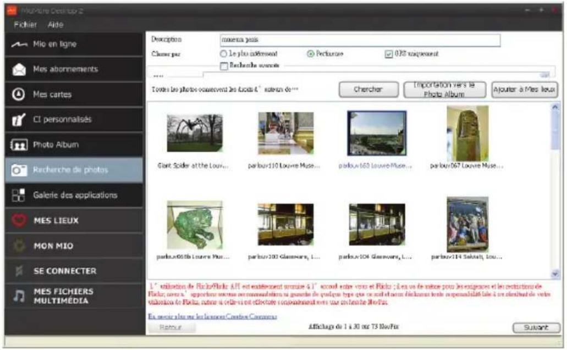Click Importation vers le Photo Album button
This screenshot has height=350, width=567.
[x=444, y=89]
